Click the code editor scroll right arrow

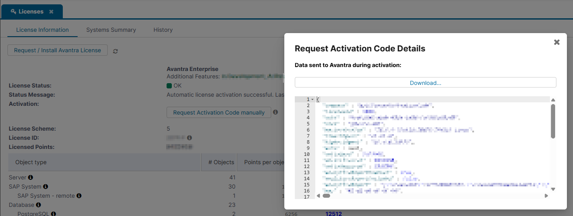546,196
